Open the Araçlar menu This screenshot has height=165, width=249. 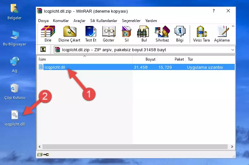[79, 21]
